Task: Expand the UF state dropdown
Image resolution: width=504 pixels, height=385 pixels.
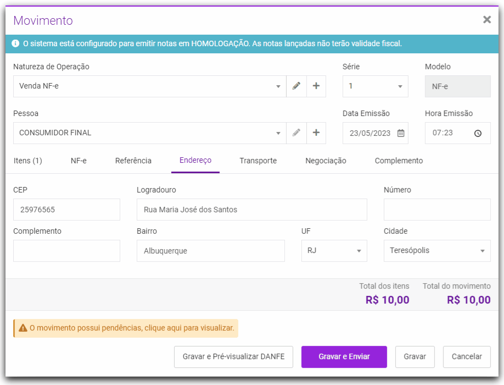Action: coord(359,251)
